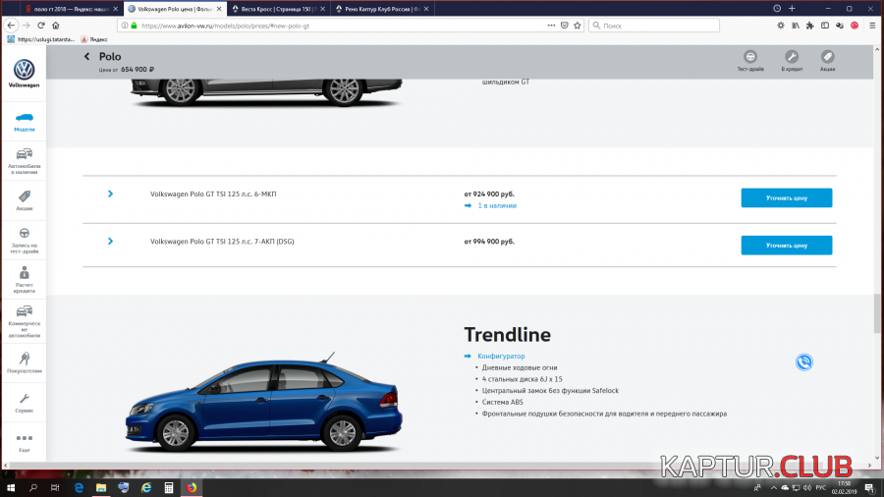This screenshot has width=884, height=497.
Task: Open the Модели sidebar section
Action: 25,122
